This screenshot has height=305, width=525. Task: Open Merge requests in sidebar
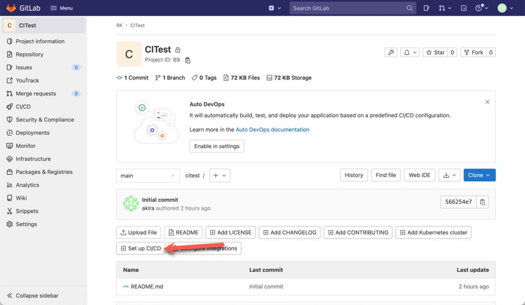pos(44,93)
